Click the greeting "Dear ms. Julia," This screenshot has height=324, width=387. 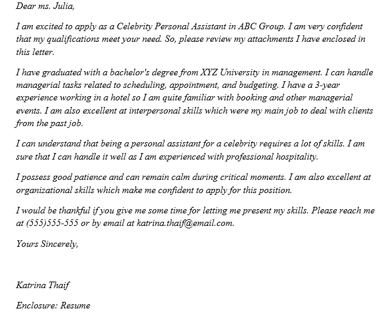click(x=46, y=7)
